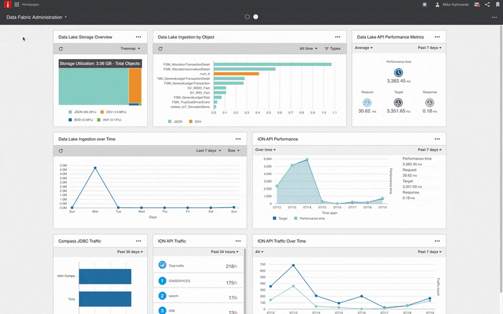The image size is (503, 314).
Task: Select the first page indicator dot
Action: pyautogui.click(x=247, y=17)
